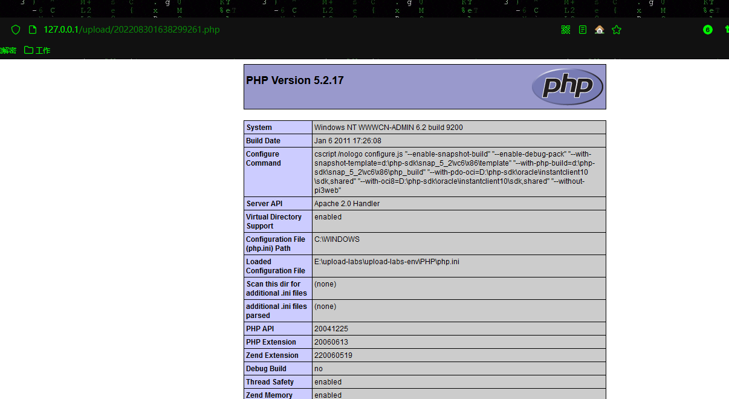Select the 20041225 value
The width and height of the screenshot is (729, 399).
coord(331,329)
